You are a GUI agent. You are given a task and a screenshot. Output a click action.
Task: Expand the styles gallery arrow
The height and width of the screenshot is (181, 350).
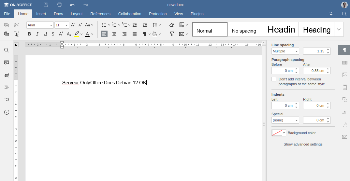(339, 29)
